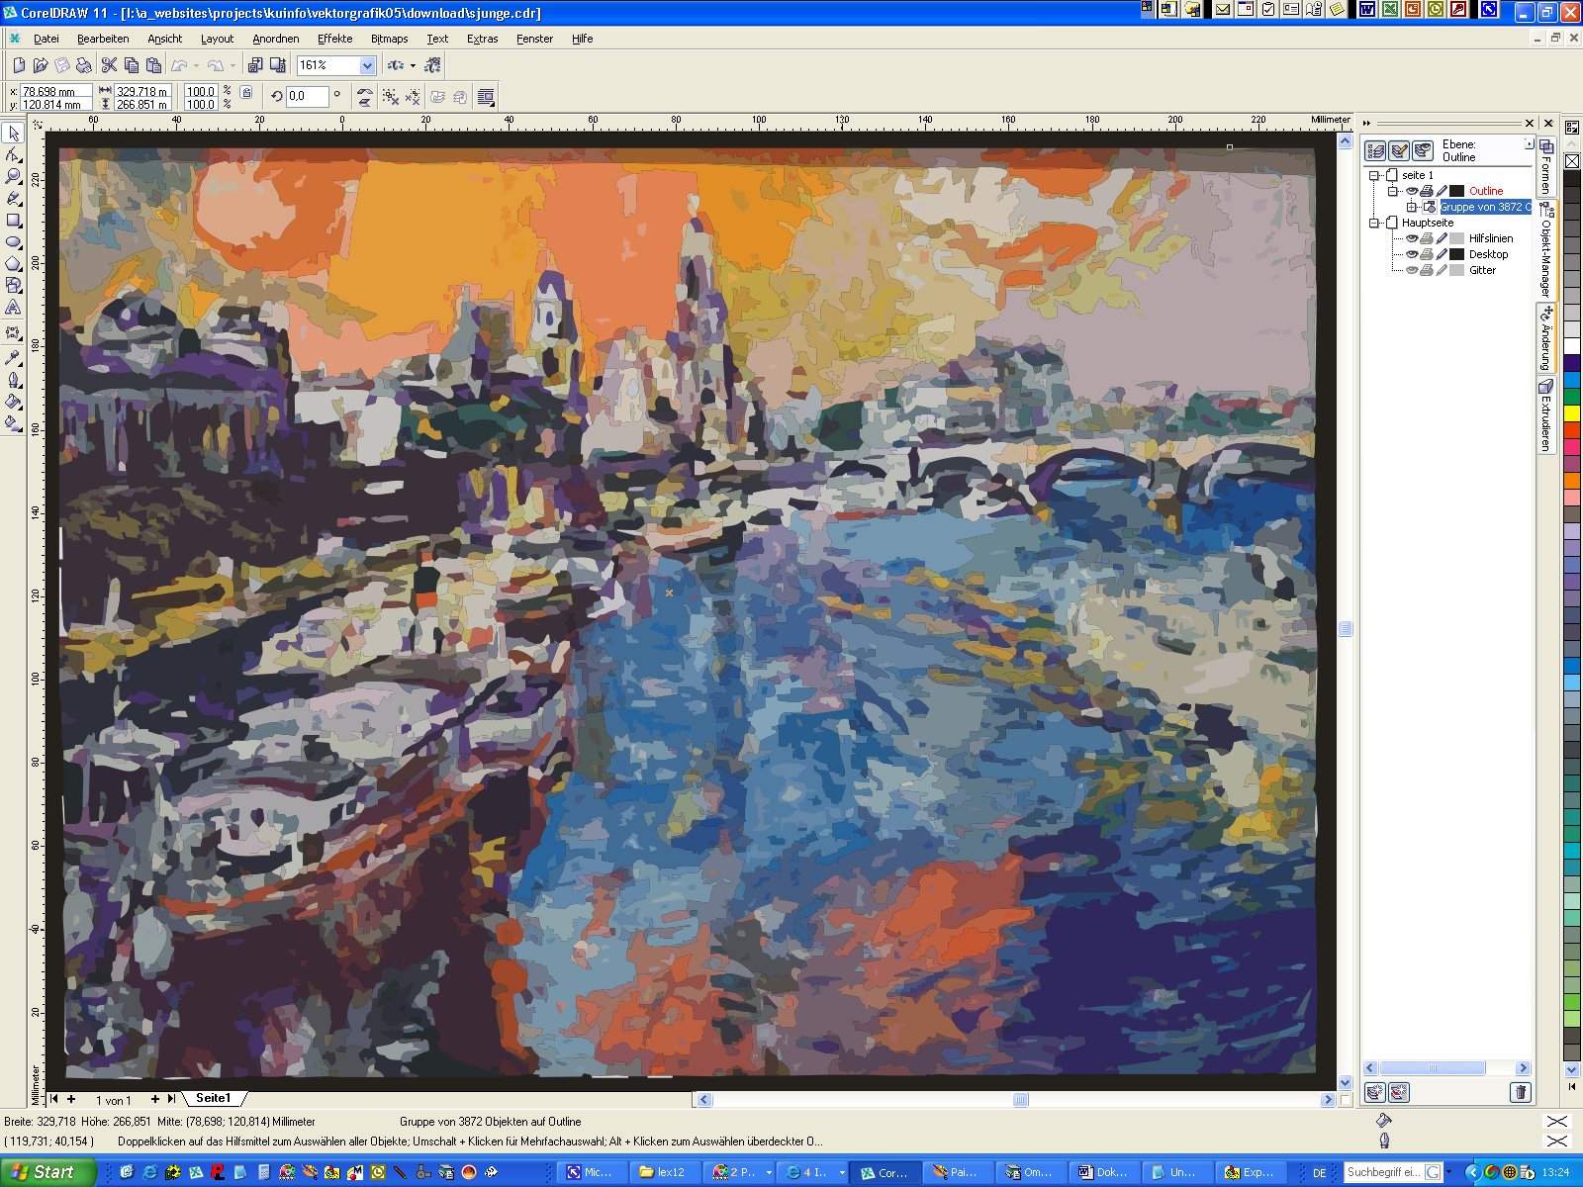Viewport: 1583px width, 1187px height.
Task: Click the Open file icon
Action: click(41, 65)
